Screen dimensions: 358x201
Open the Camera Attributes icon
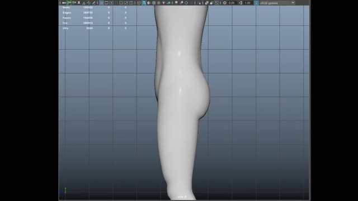coord(74,3)
